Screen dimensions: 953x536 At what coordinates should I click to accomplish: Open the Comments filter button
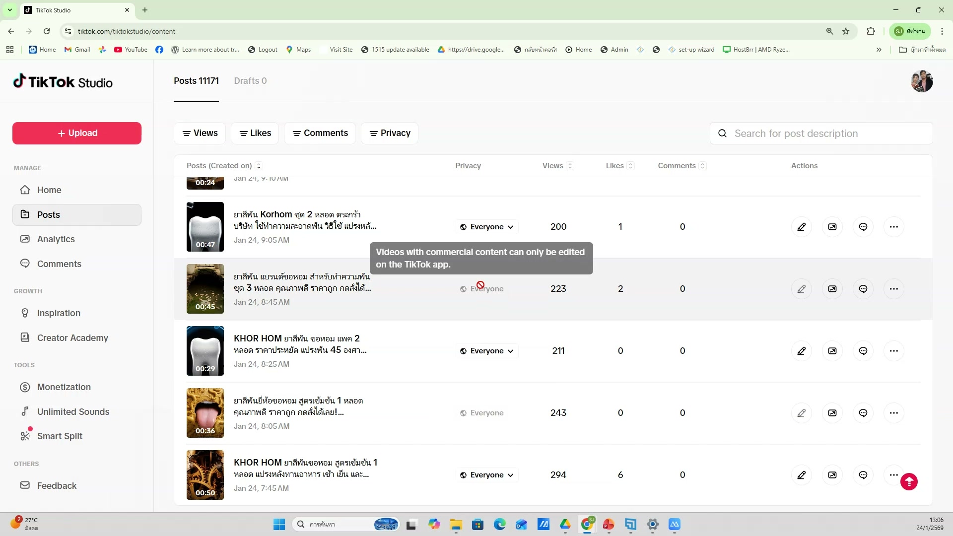point(320,133)
